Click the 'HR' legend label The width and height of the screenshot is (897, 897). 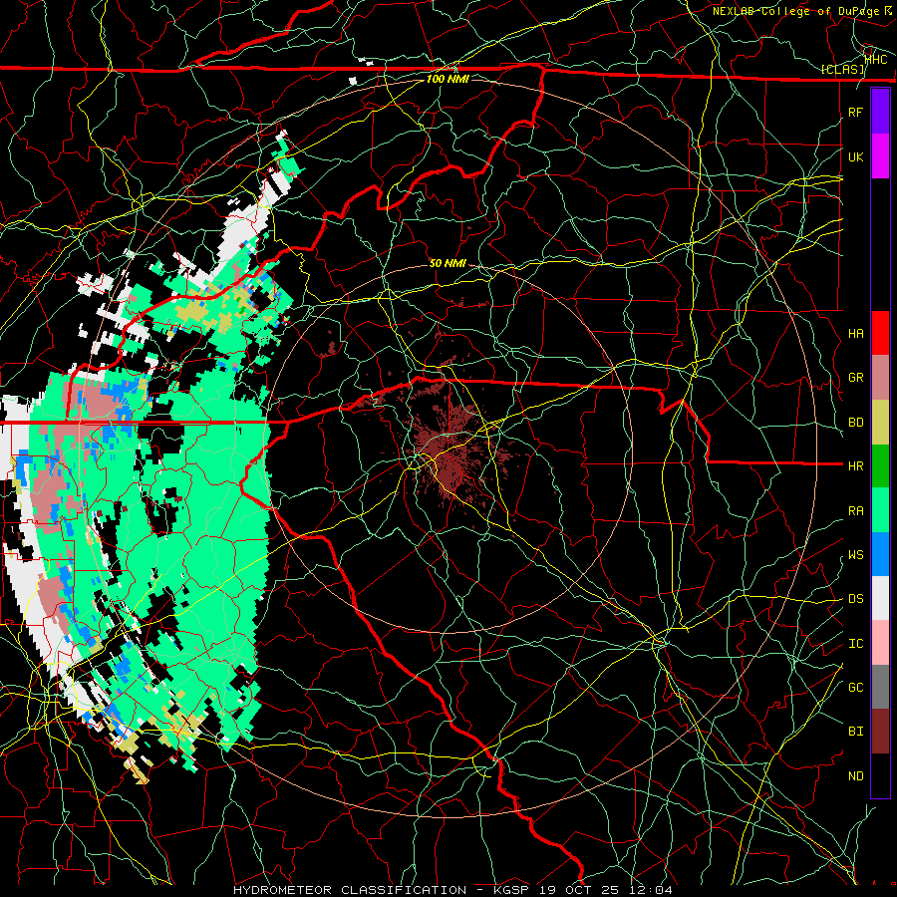(x=855, y=466)
